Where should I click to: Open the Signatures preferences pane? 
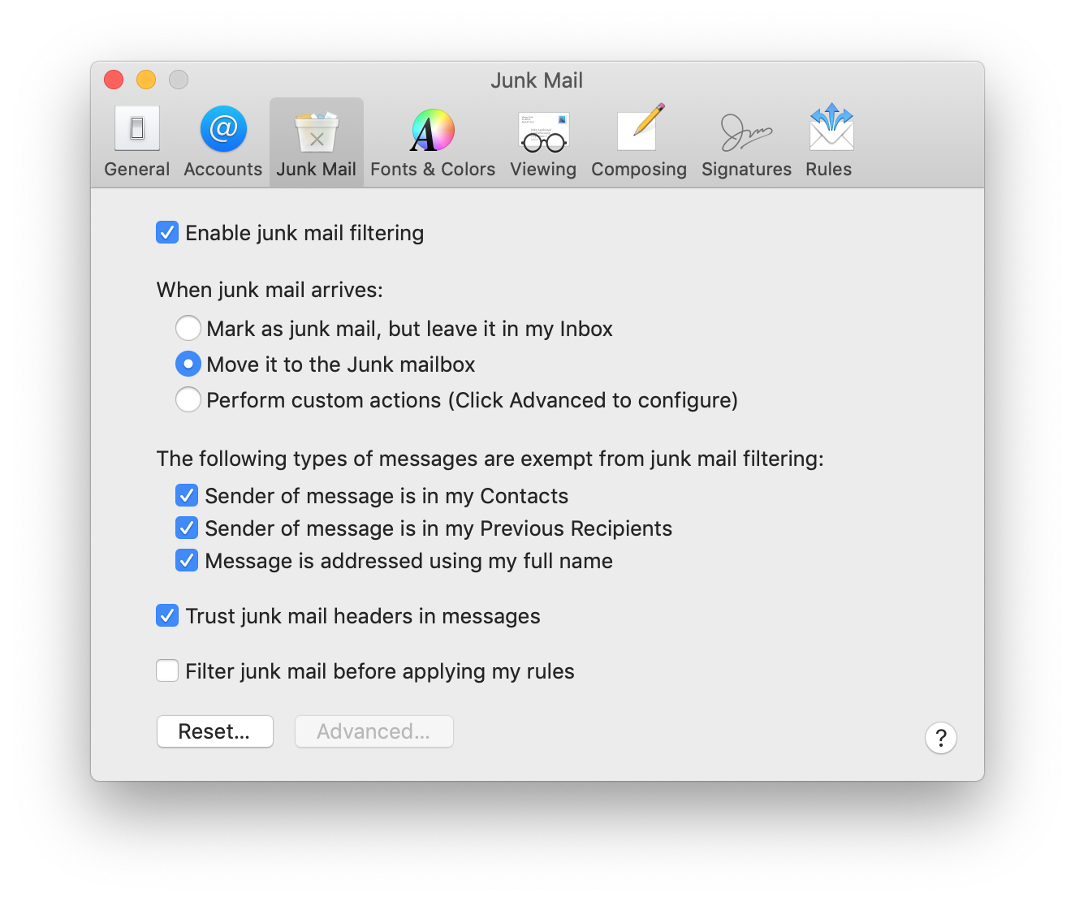click(746, 141)
